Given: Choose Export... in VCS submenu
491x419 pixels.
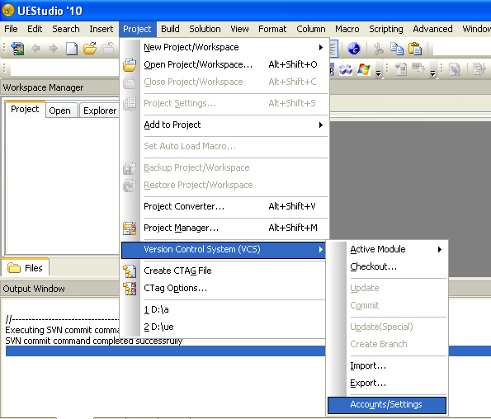Looking at the screenshot, I should (387, 383).
